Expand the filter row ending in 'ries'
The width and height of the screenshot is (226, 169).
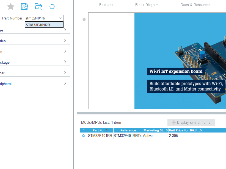[x=35, y=41]
